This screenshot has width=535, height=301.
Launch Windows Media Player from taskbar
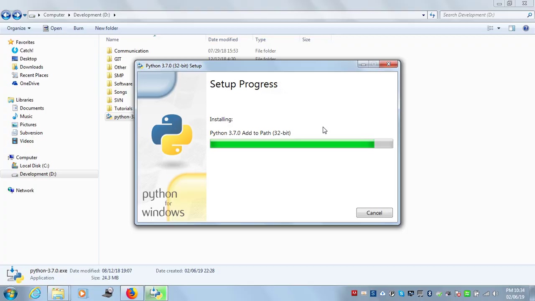coord(82,293)
